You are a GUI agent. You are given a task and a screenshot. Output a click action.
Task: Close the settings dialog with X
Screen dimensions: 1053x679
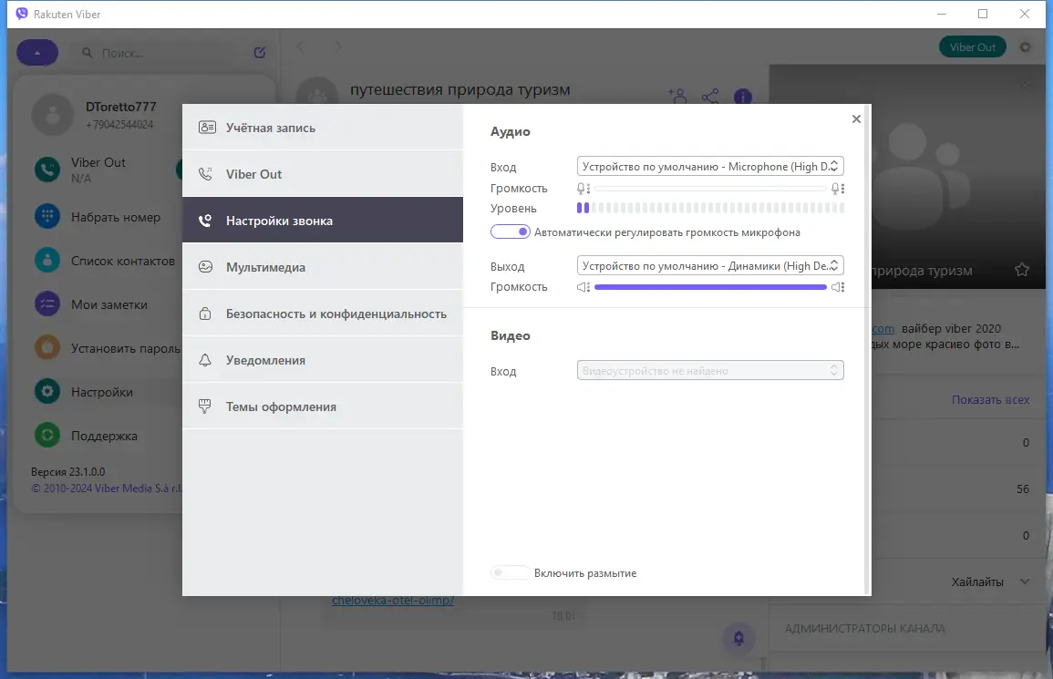855,118
